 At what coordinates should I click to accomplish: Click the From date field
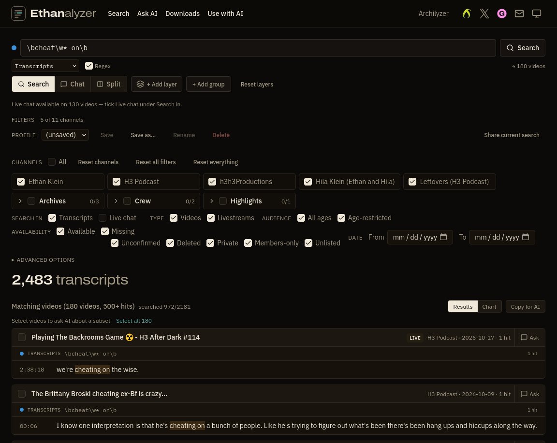point(420,237)
